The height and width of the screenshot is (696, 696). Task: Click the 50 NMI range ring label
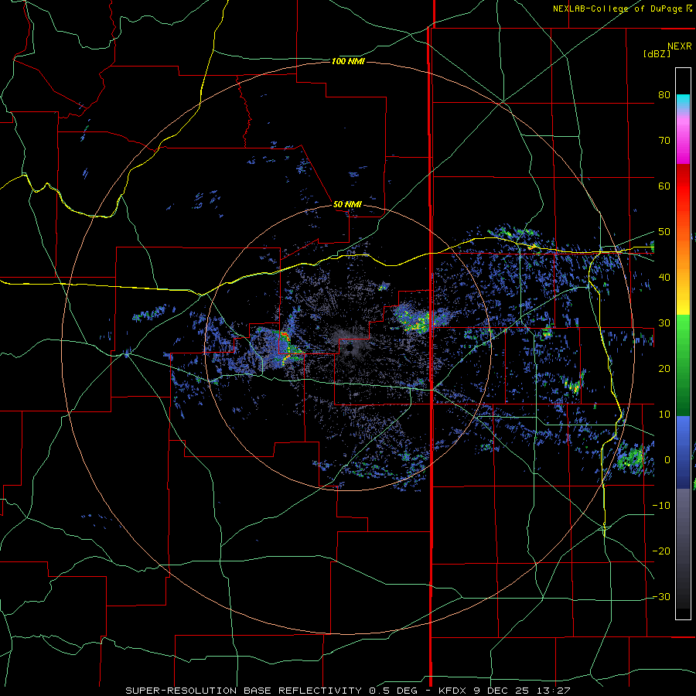[347, 205]
